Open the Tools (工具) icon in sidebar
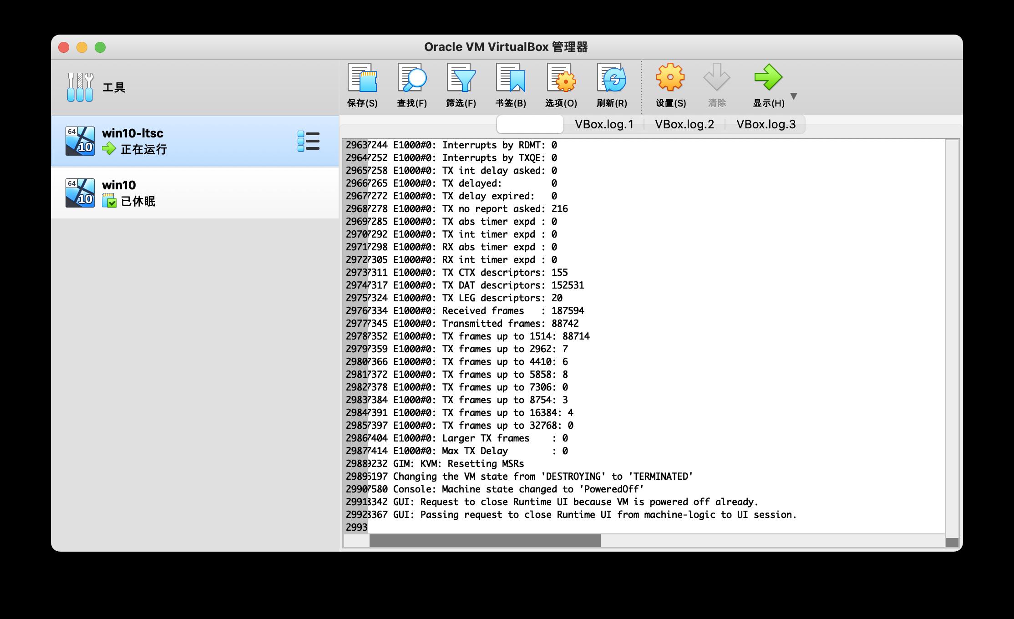The height and width of the screenshot is (619, 1014). [x=80, y=87]
